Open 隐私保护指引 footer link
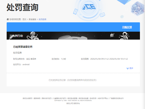This screenshot has width=145, height=109. [47, 98]
